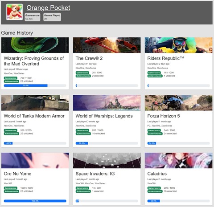The height and width of the screenshot is (207, 214).
Task: Open the Wizardry green dragon banner image
Action: point(35,45)
